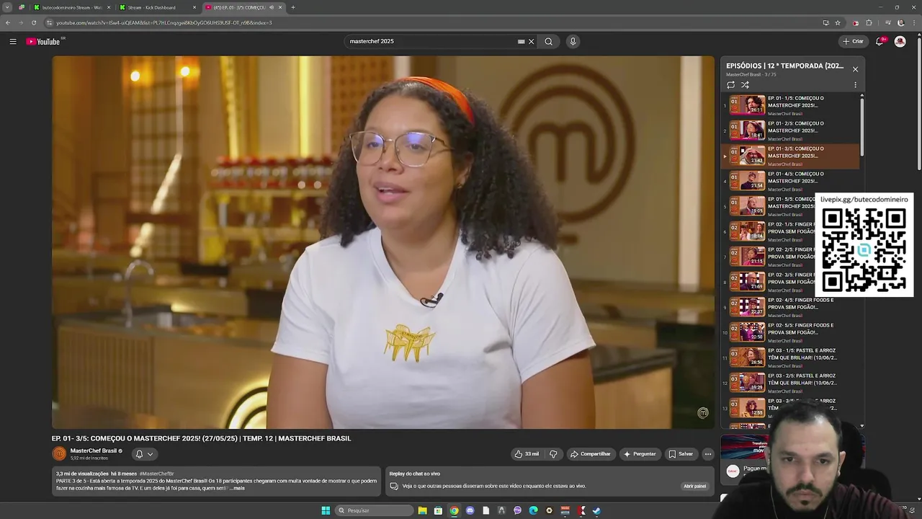
Task: Open the YouTube account avatar menu
Action: 900,42
